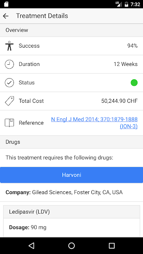Click the Status checkmark circle icon
The height and width of the screenshot is (254, 143).
[10, 83]
